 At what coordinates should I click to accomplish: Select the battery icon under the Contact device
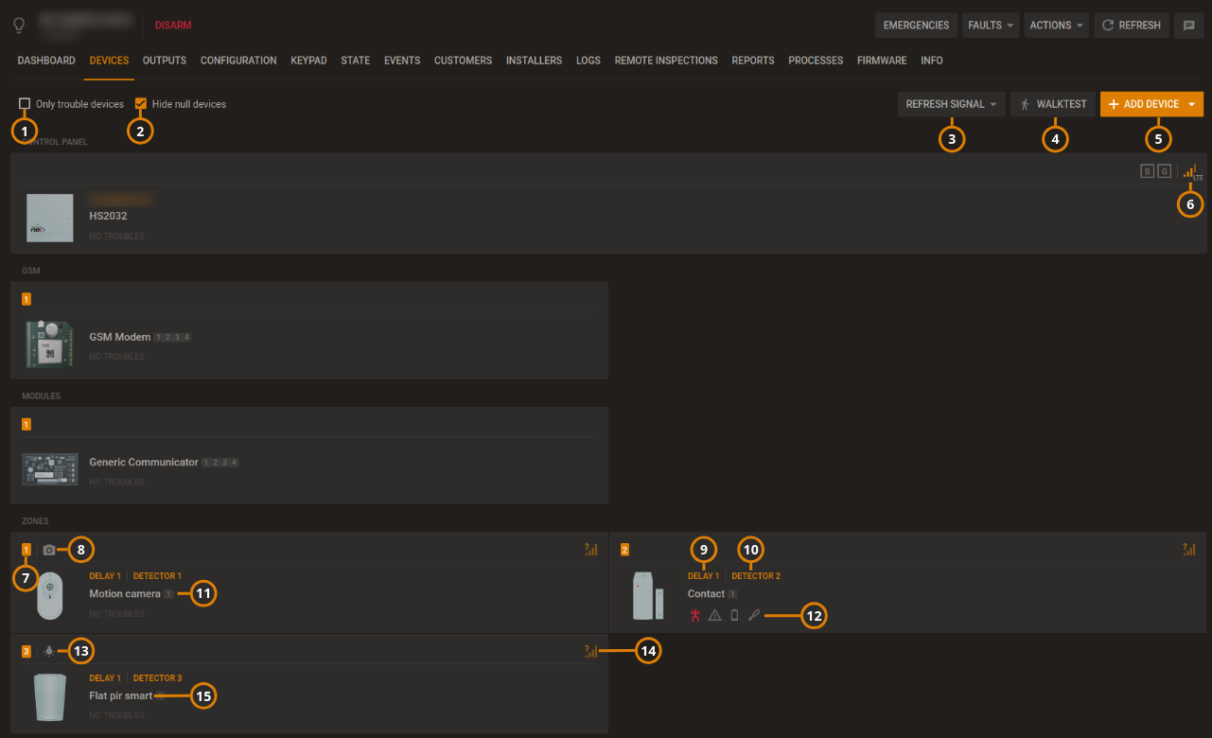[734, 615]
